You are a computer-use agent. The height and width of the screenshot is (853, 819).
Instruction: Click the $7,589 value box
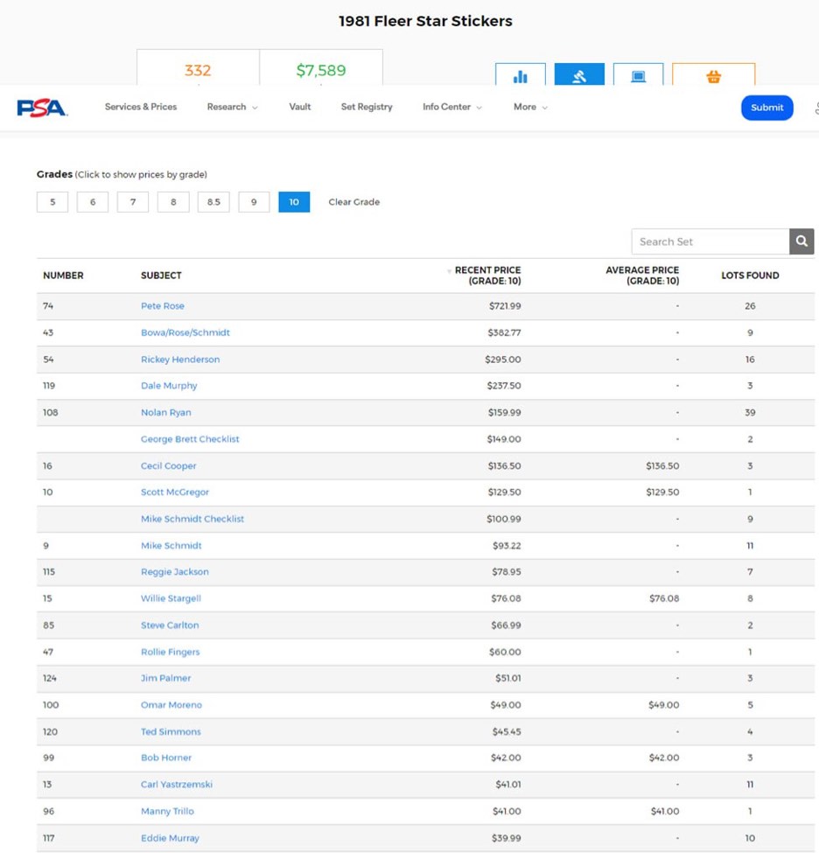321,68
